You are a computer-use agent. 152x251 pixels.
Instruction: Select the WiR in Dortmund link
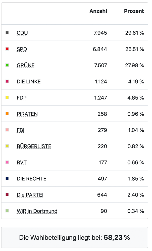point(37,211)
